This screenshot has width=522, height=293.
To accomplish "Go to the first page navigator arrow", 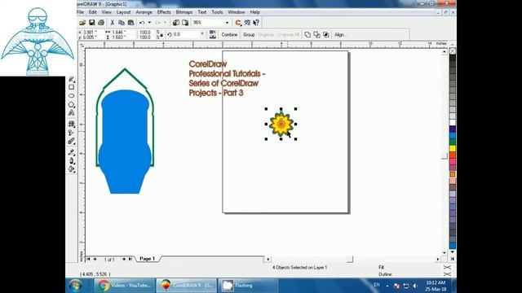I will (88, 259).
